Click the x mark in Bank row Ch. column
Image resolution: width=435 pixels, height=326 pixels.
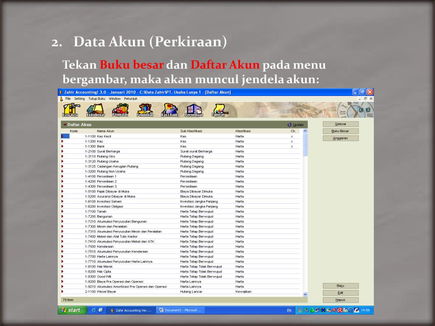click(x=292, y=146)
